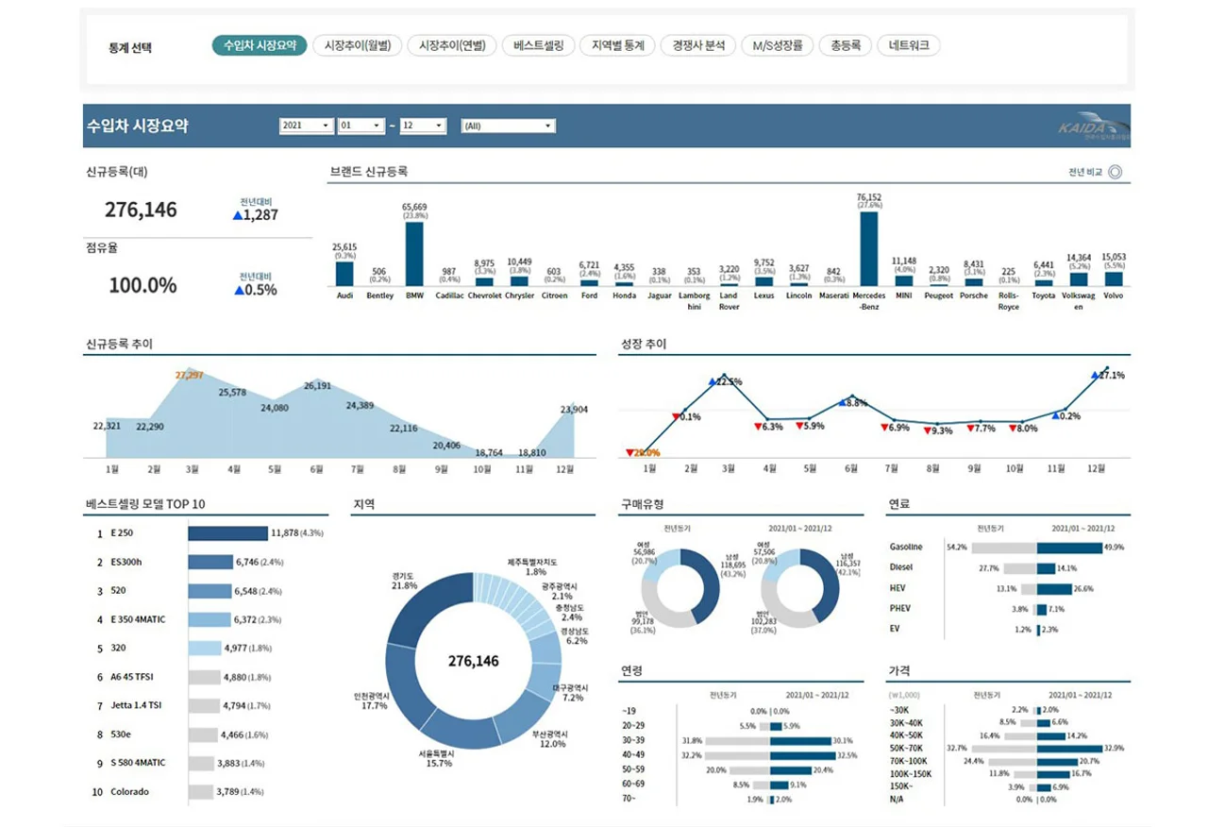This screenshot has width=1208, height=827.
Task: Open the 경쟁사 분석 statistics view
Action: coord(698,45)
